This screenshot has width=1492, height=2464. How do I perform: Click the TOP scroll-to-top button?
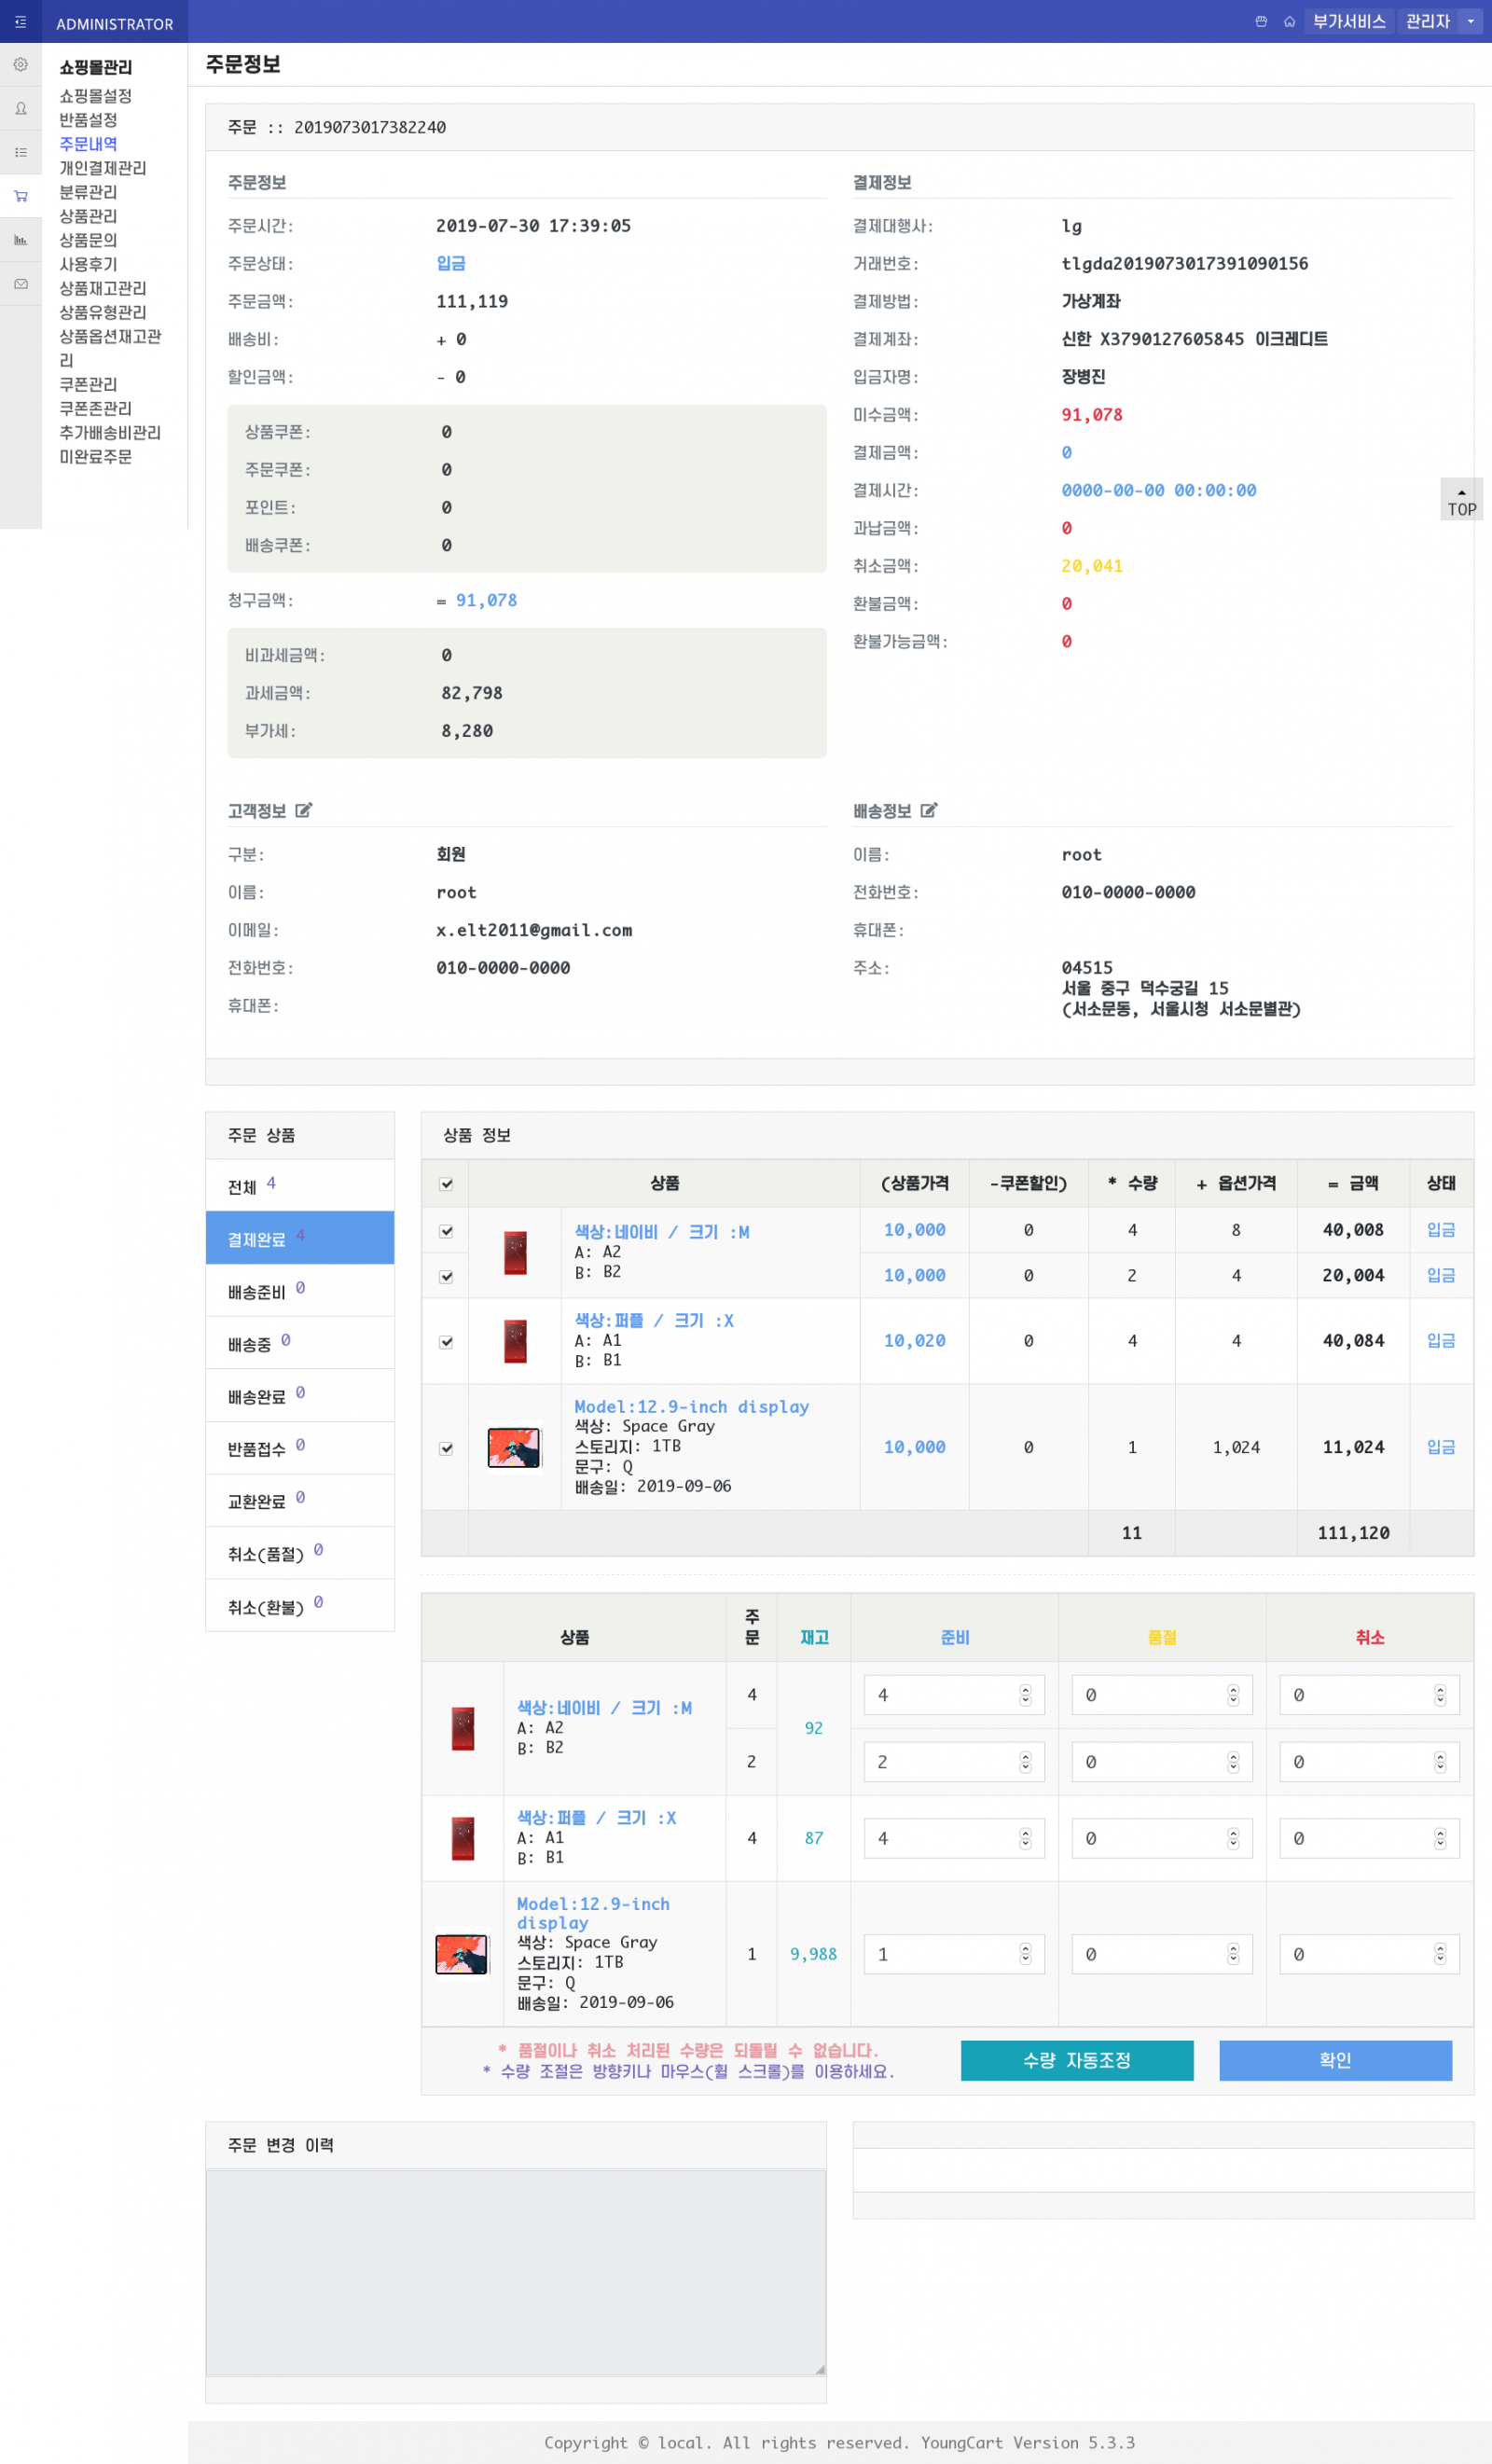(1461, 499)
